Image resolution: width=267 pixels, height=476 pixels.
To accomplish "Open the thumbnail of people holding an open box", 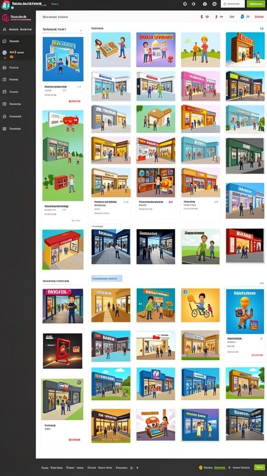I will point(111,49).
